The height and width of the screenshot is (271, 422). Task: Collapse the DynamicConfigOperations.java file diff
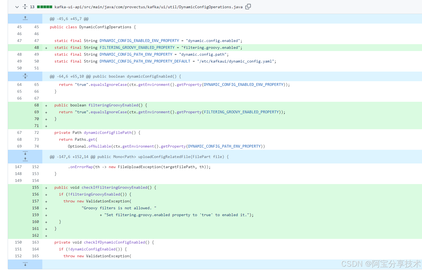click(17, 7)
